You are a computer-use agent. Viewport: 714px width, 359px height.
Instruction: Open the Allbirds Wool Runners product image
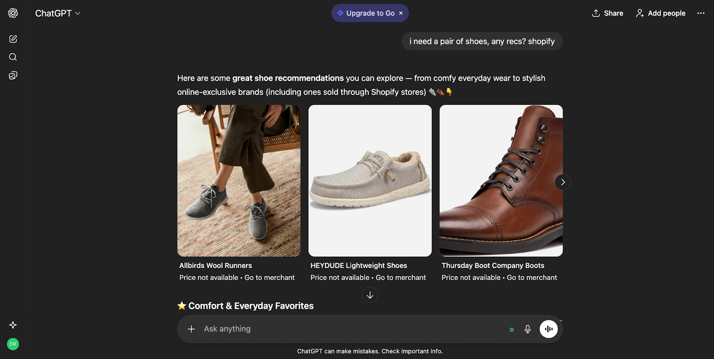tap(239, 181)
